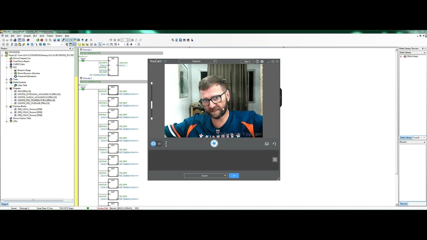
Task: Click the M1000 contact in Network 2
Action: [x=83, y=89]
